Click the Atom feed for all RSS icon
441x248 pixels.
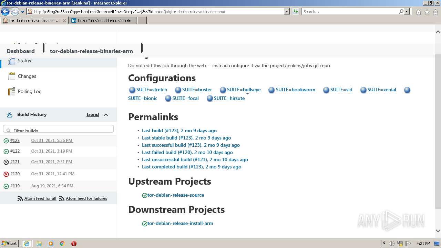click(x=20, y=198)
